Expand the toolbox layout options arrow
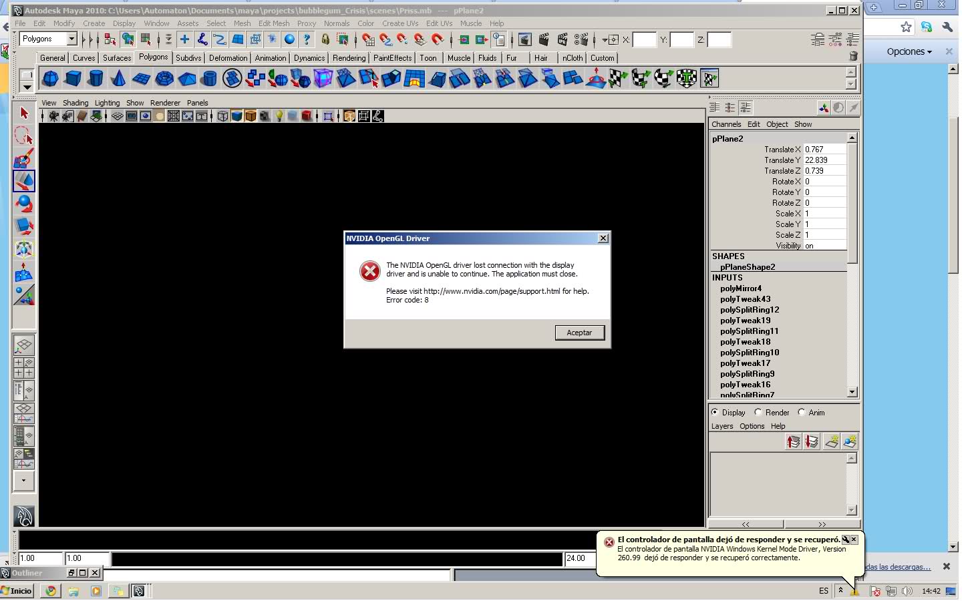 point(24,480)
